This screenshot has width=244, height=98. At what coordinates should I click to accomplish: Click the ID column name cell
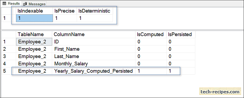click(94, 42)
